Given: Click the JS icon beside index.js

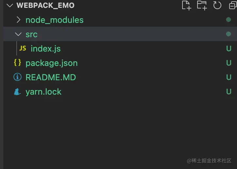Looking at the screenshot, I should (x=23, y=48).
